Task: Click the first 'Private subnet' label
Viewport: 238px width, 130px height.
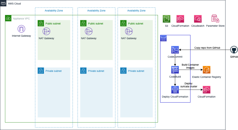Action: (54, 71)
